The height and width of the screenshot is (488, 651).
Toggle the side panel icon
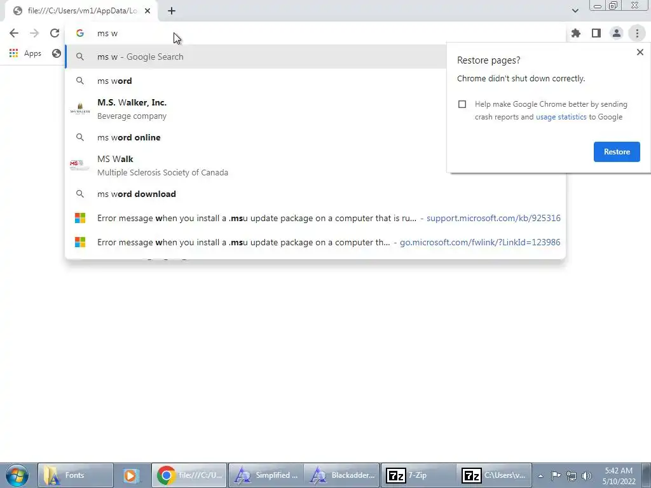[596, 33]
